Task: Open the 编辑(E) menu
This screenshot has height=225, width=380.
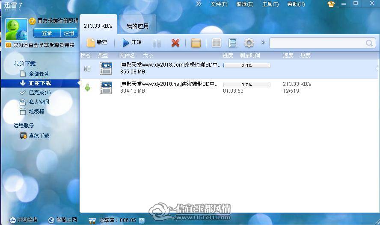Action: click(x=245, y=4)
